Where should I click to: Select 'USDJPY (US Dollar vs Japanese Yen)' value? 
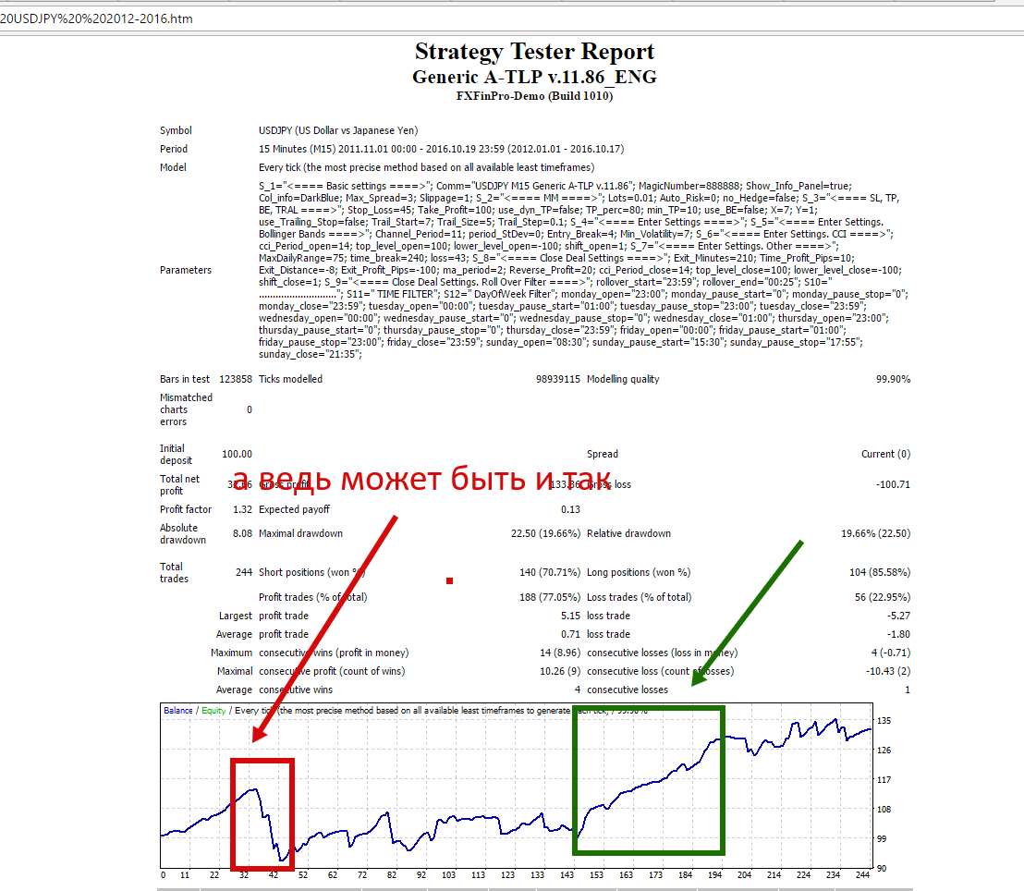click(338, 130)
